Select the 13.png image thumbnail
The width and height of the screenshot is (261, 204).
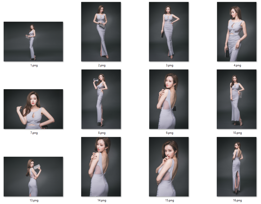[x=33, y=177]
